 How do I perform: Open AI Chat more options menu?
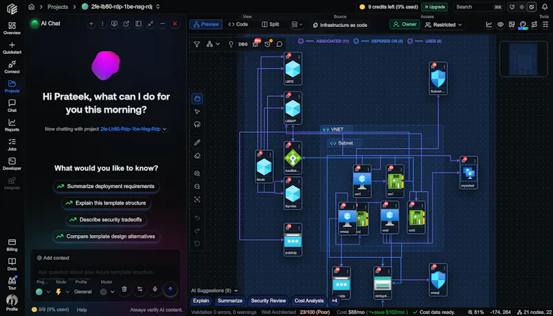[102, 24]
